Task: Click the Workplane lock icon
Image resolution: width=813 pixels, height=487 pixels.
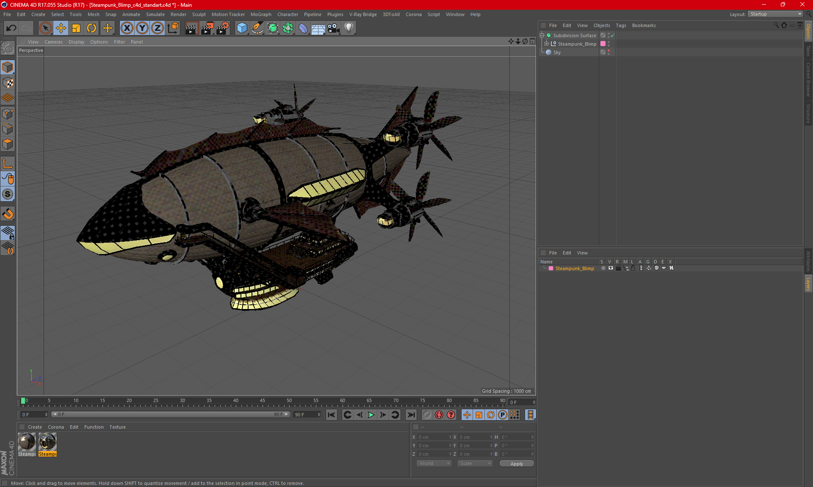Action: [8, 233]
